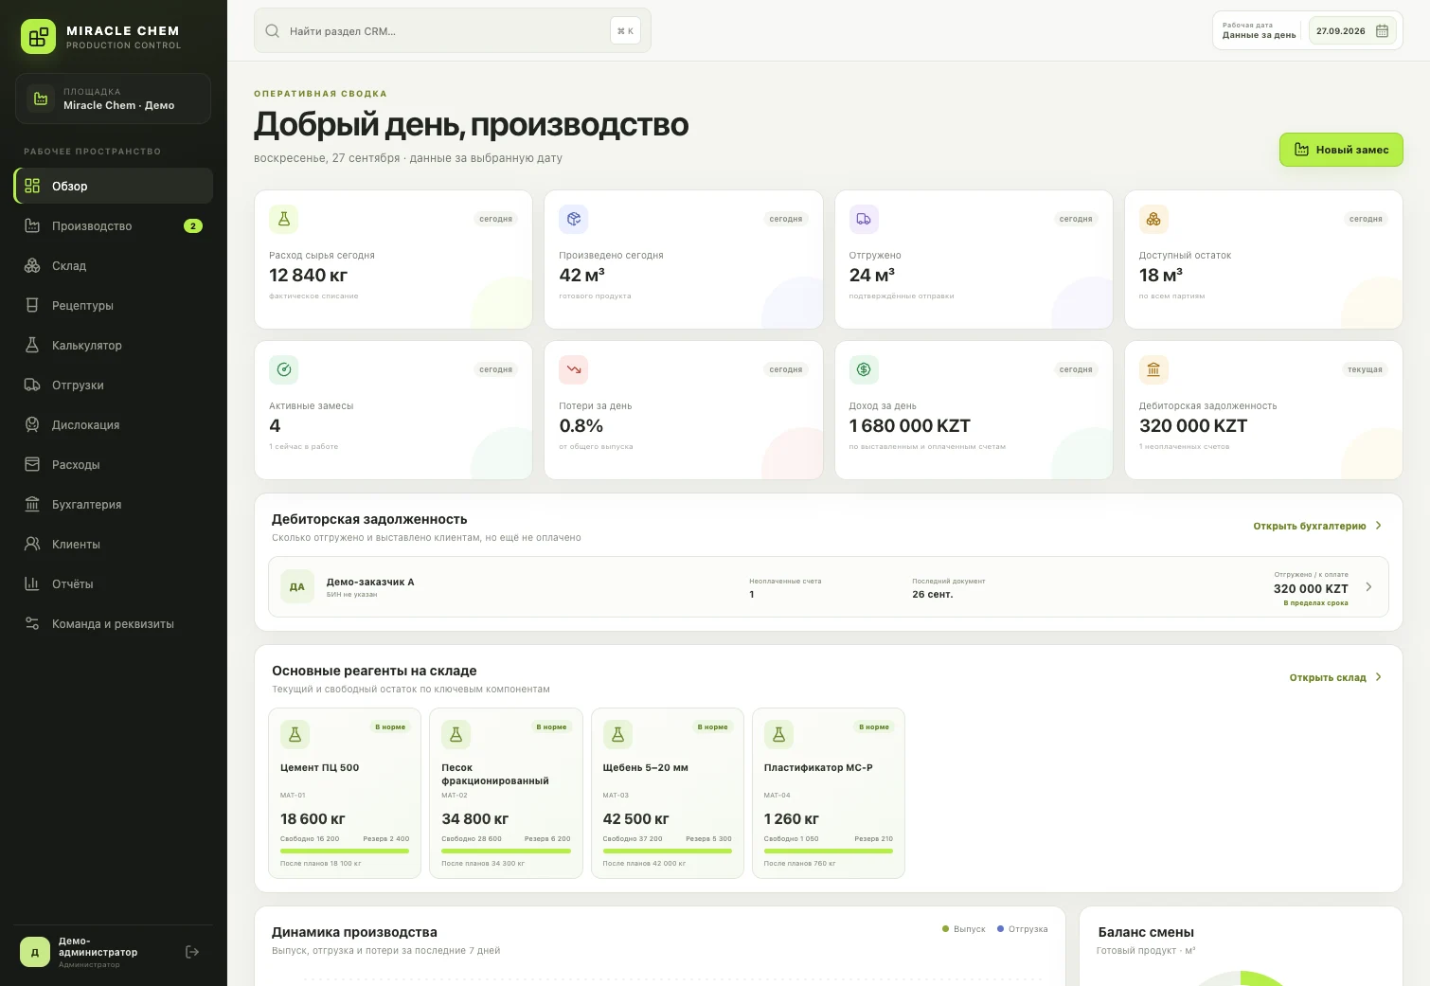Toggle the Отгрузка chart legend item
Image resolution: width=1430 pixels, height=986 pixels.
click(x=1023, y=929)
